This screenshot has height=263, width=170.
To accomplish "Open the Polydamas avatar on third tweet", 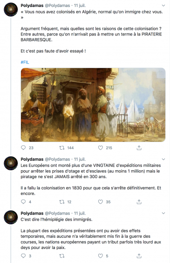I will click(x=11, y=217).
